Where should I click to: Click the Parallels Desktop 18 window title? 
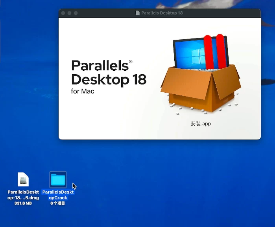[x=162, y=13]
